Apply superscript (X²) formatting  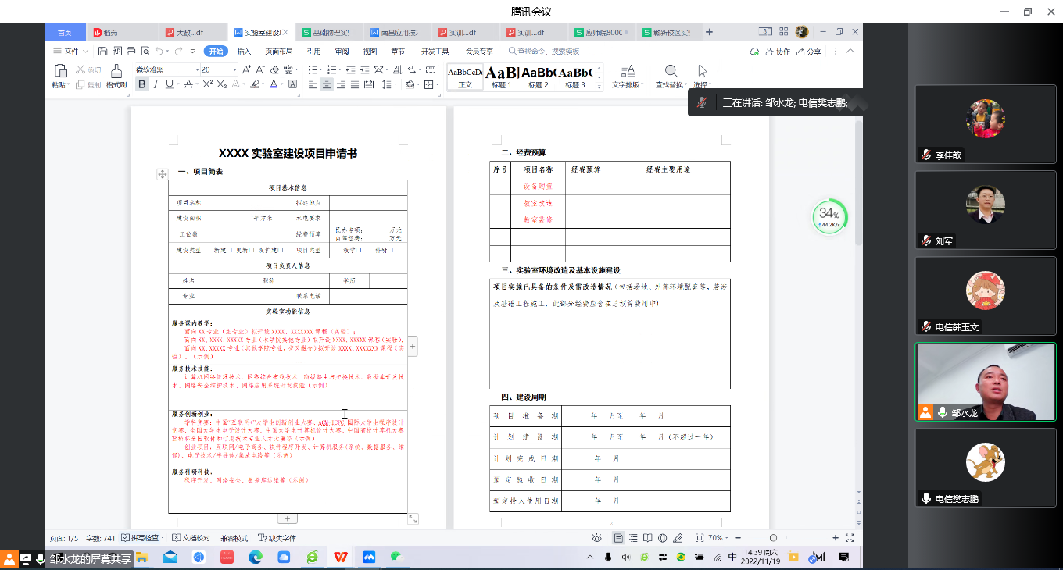(x=208, y=84)
